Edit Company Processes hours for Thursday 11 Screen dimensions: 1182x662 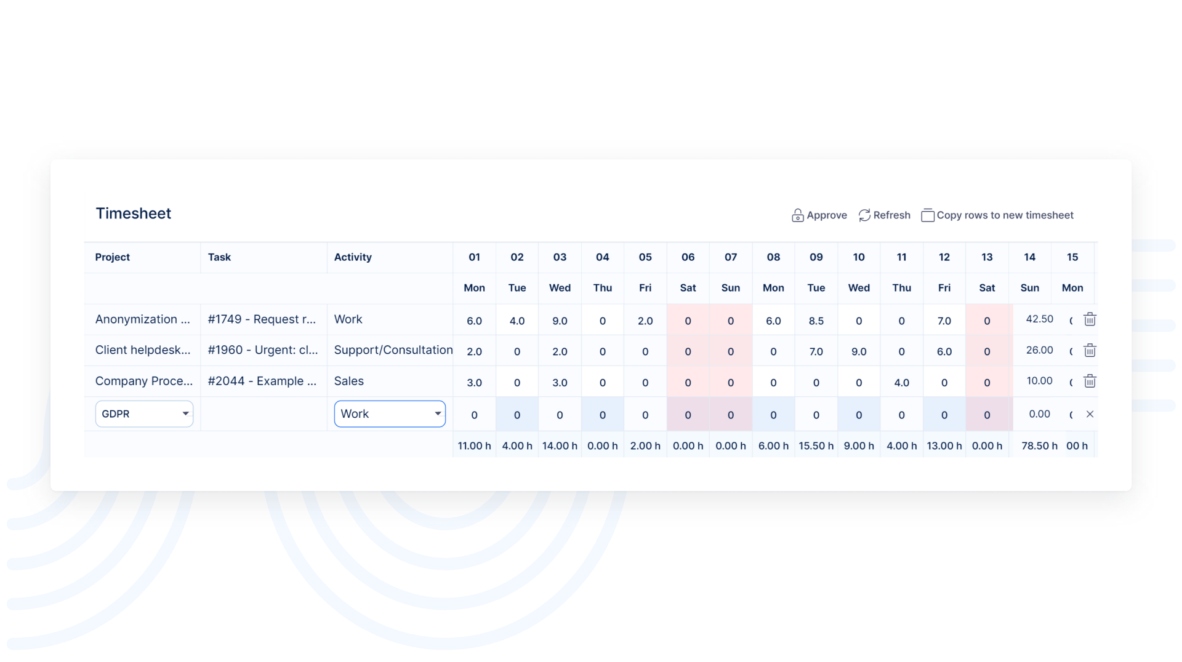pyautogui.click(x=901, y=382)
